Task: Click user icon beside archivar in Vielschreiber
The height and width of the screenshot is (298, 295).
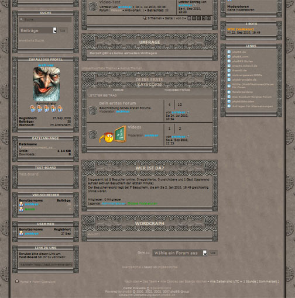Action: click(x=21, y=204)
